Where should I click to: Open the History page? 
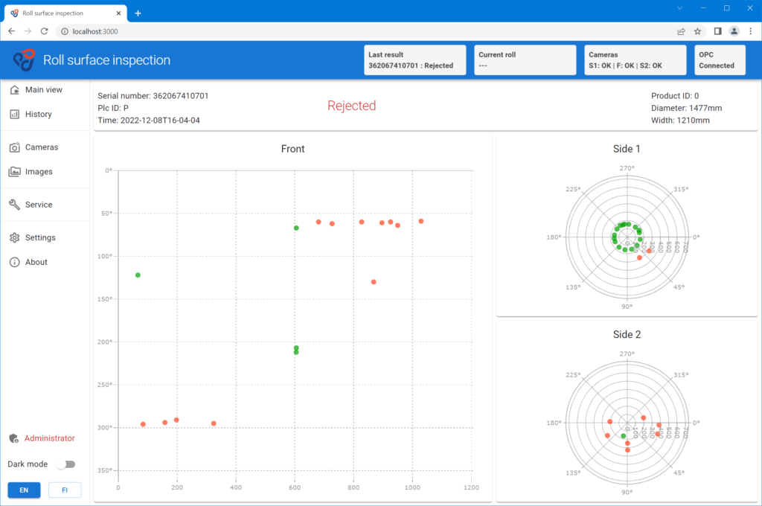tap(45, 115)
